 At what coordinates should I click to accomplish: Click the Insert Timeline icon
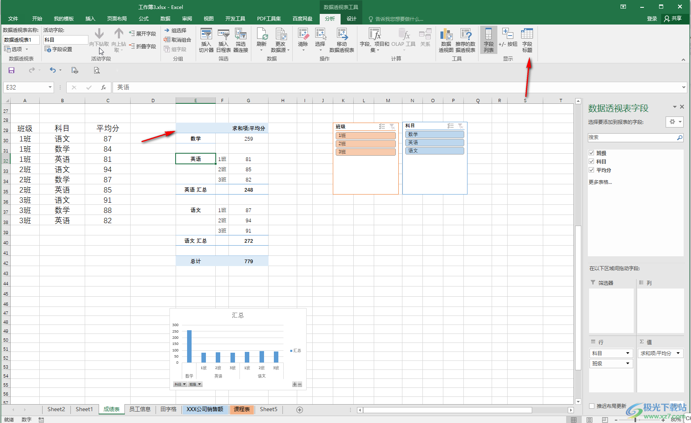224,40
